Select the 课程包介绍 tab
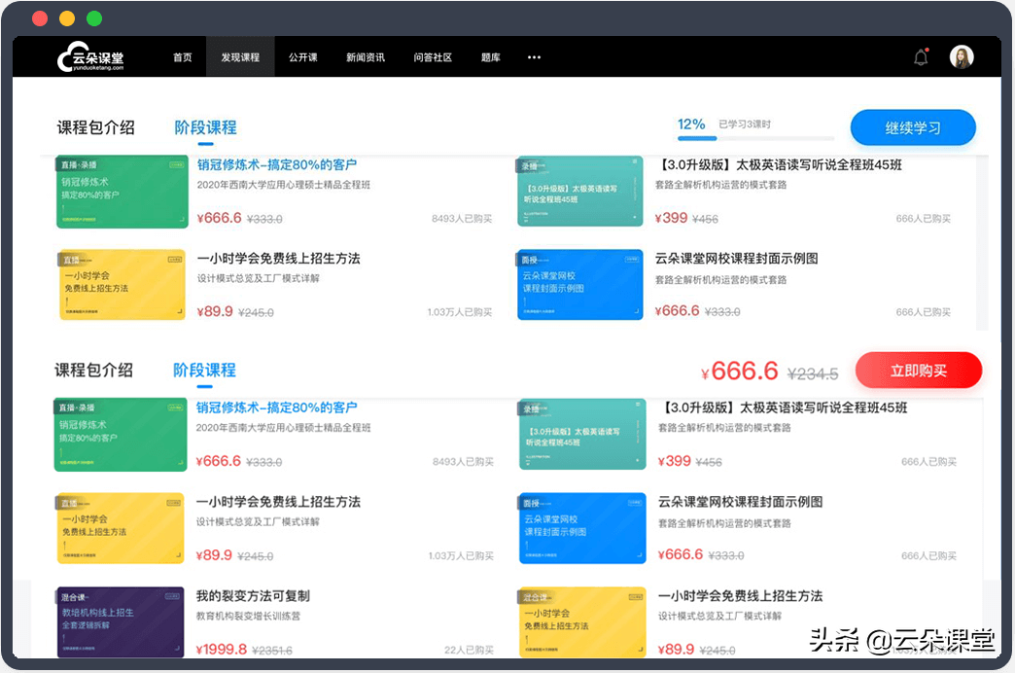The height and width of the screenshot is (673, 1015). 96,126
